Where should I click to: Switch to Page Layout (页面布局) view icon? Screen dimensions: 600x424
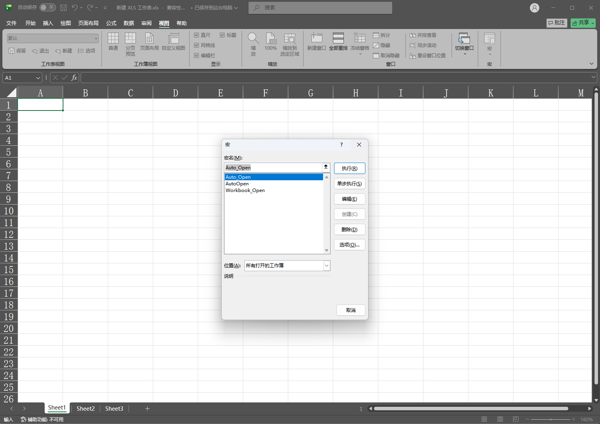(x=150, y=42)
